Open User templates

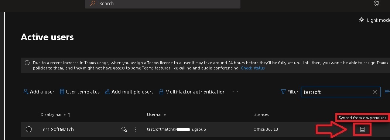tap(80, 92)
